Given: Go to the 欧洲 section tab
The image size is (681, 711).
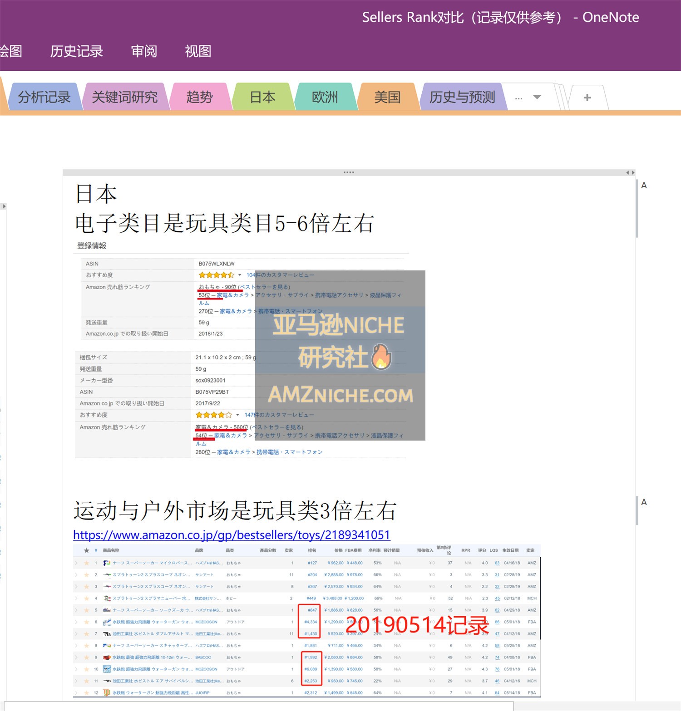Looking at the screenshot, I should click(325, 97).
